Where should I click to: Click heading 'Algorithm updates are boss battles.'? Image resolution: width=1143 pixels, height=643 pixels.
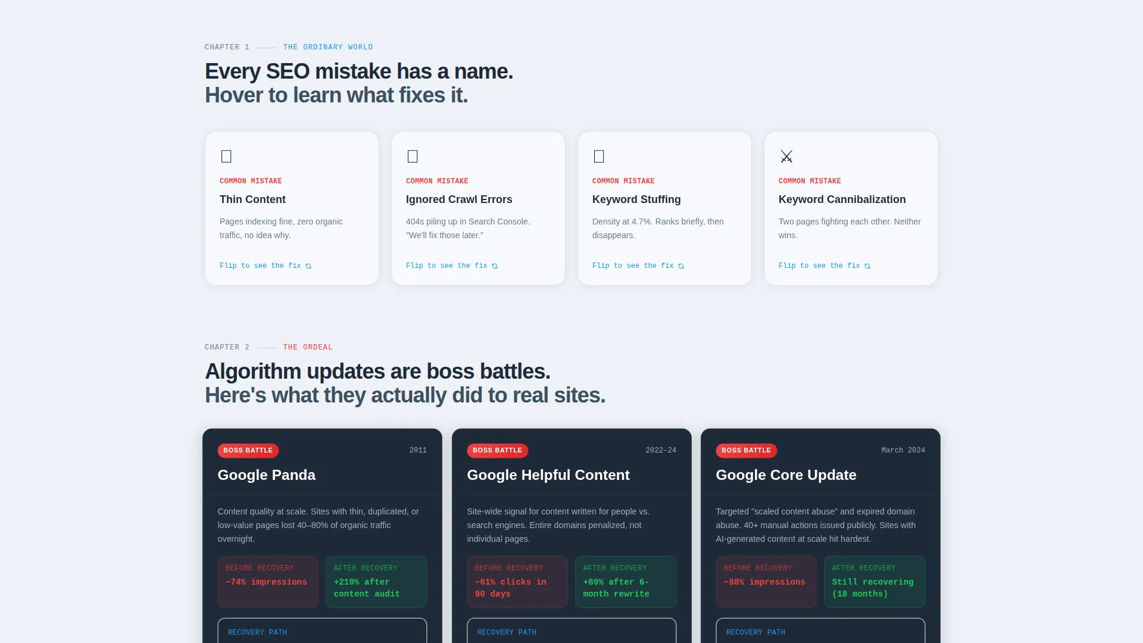click(377, 372)
